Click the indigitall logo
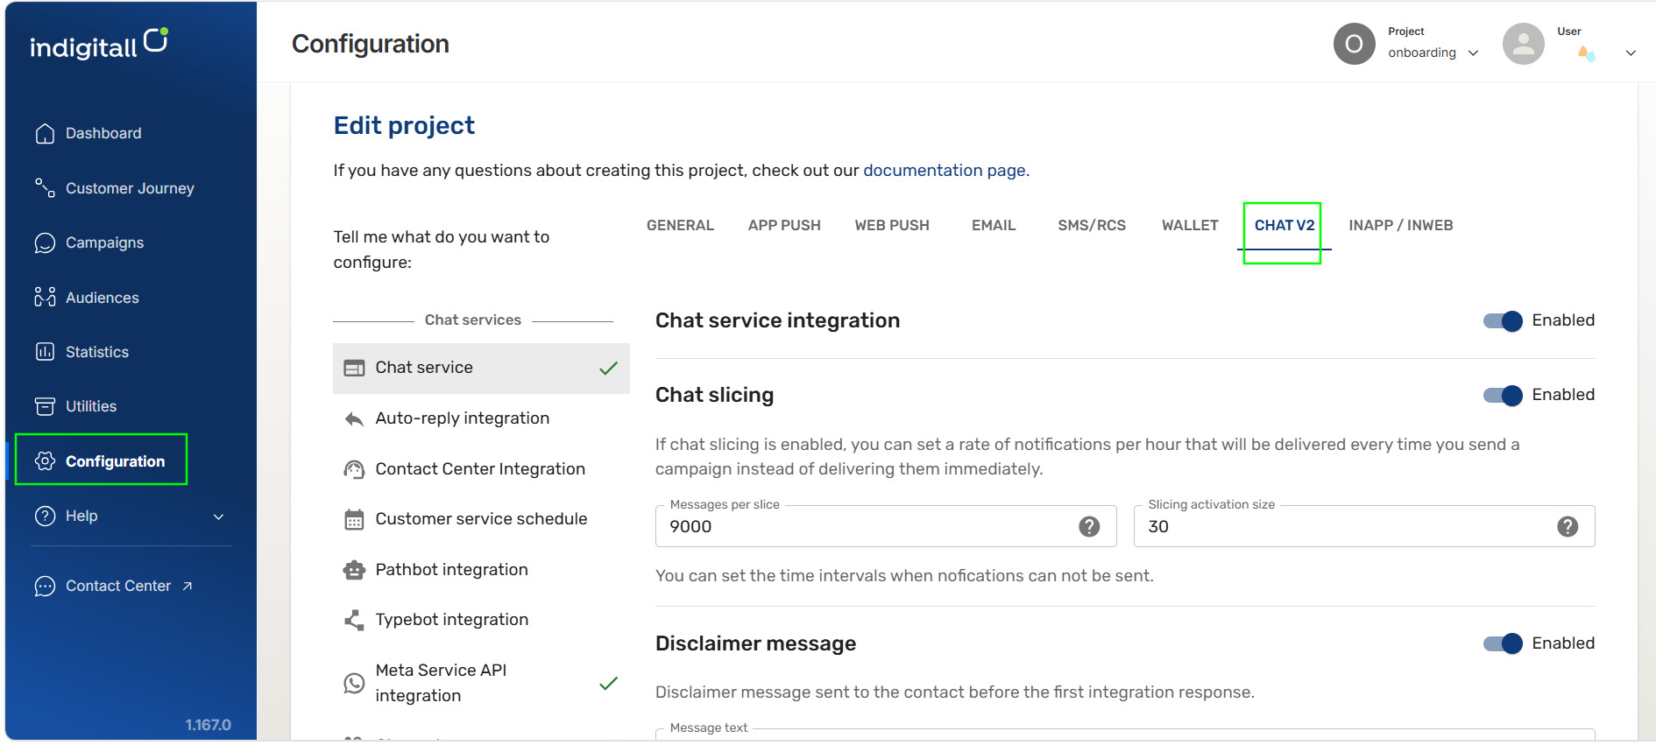This screenshot has width=1656, height=745. click(99, 44)
